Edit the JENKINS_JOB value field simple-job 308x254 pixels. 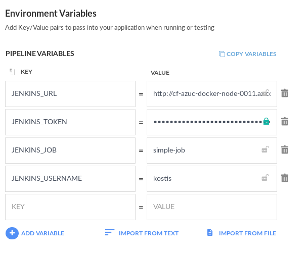pos(202,150)
